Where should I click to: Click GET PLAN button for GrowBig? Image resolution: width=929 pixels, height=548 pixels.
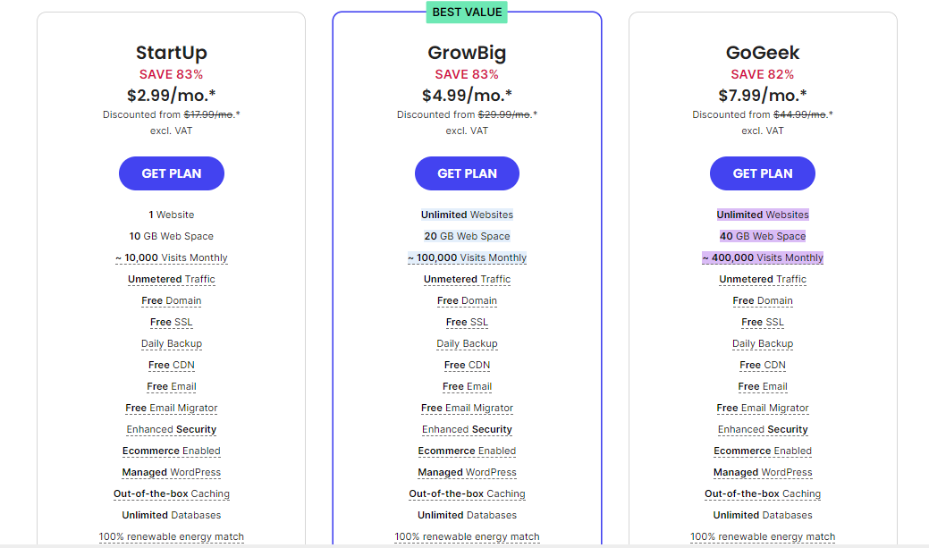pyautogui.click(x=467, y=173)
